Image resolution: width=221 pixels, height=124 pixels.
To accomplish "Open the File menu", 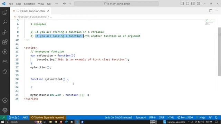I will coord(11,4).
